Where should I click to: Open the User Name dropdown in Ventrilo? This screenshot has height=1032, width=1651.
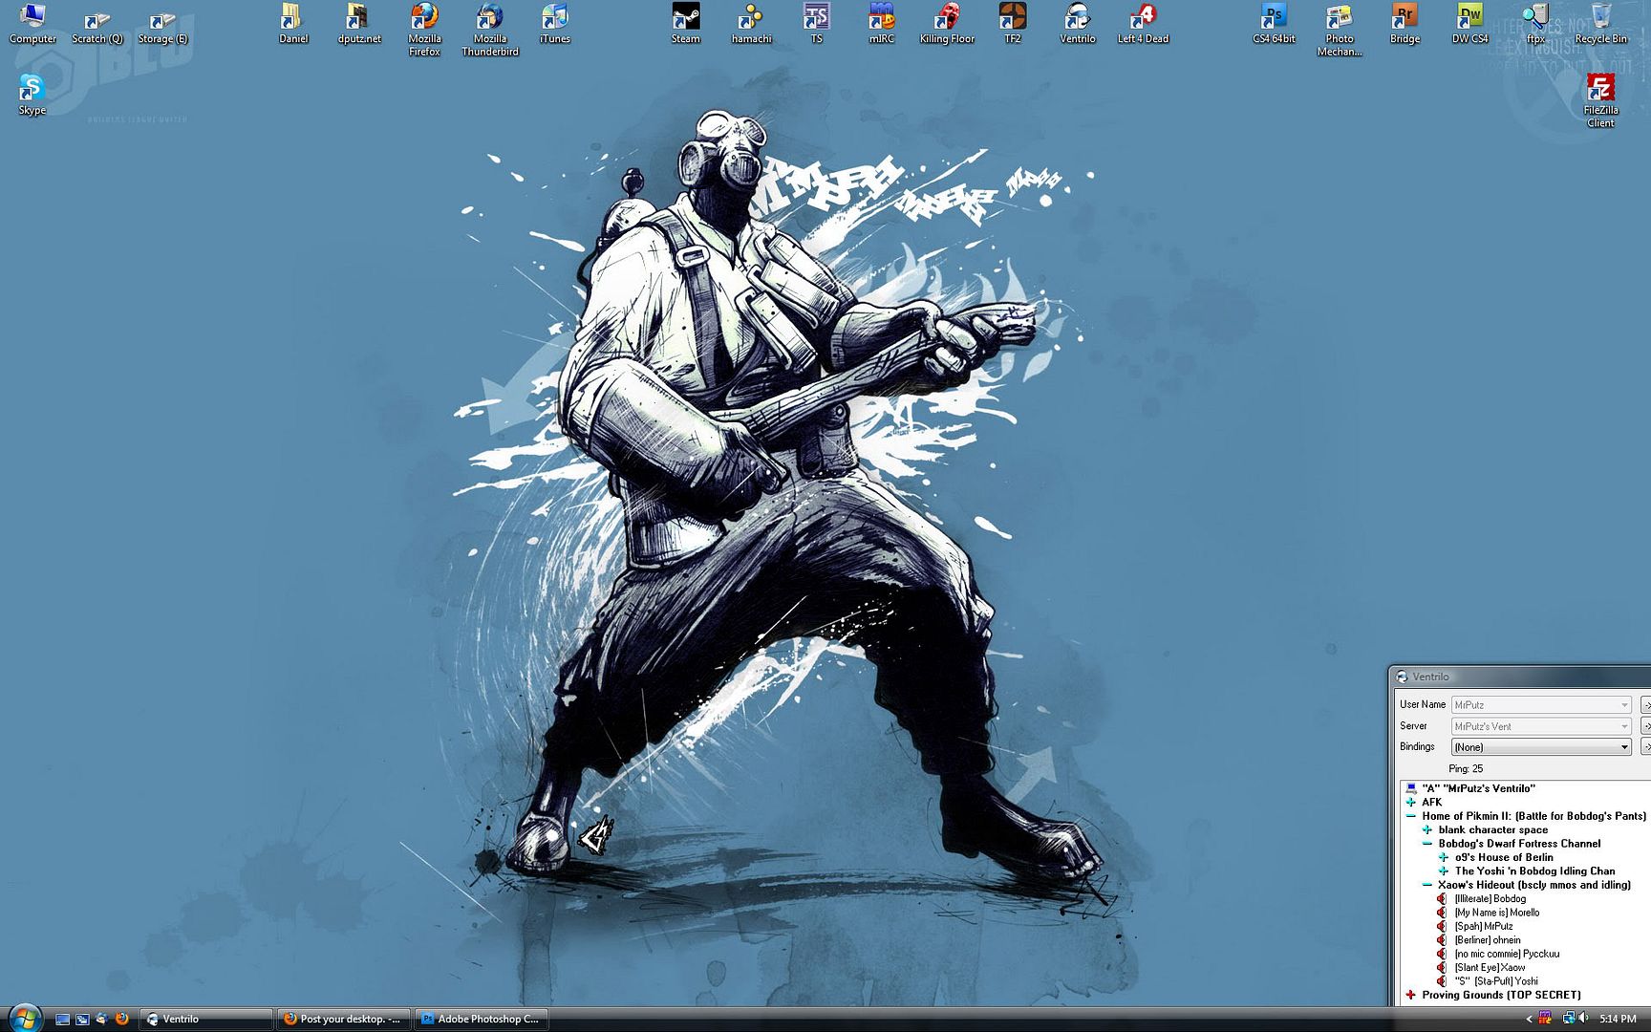tap(1623, 705)
